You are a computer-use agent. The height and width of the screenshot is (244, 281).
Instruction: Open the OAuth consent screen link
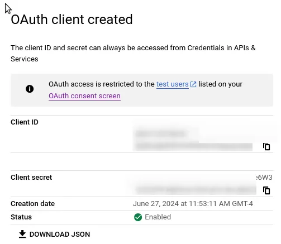pos(84,96)
